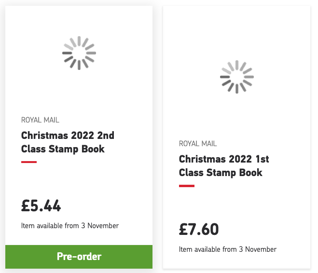Select the £5.44 price
Viewport: 318px width, 273px height.
pyautogui.click(x=41, y=206)
